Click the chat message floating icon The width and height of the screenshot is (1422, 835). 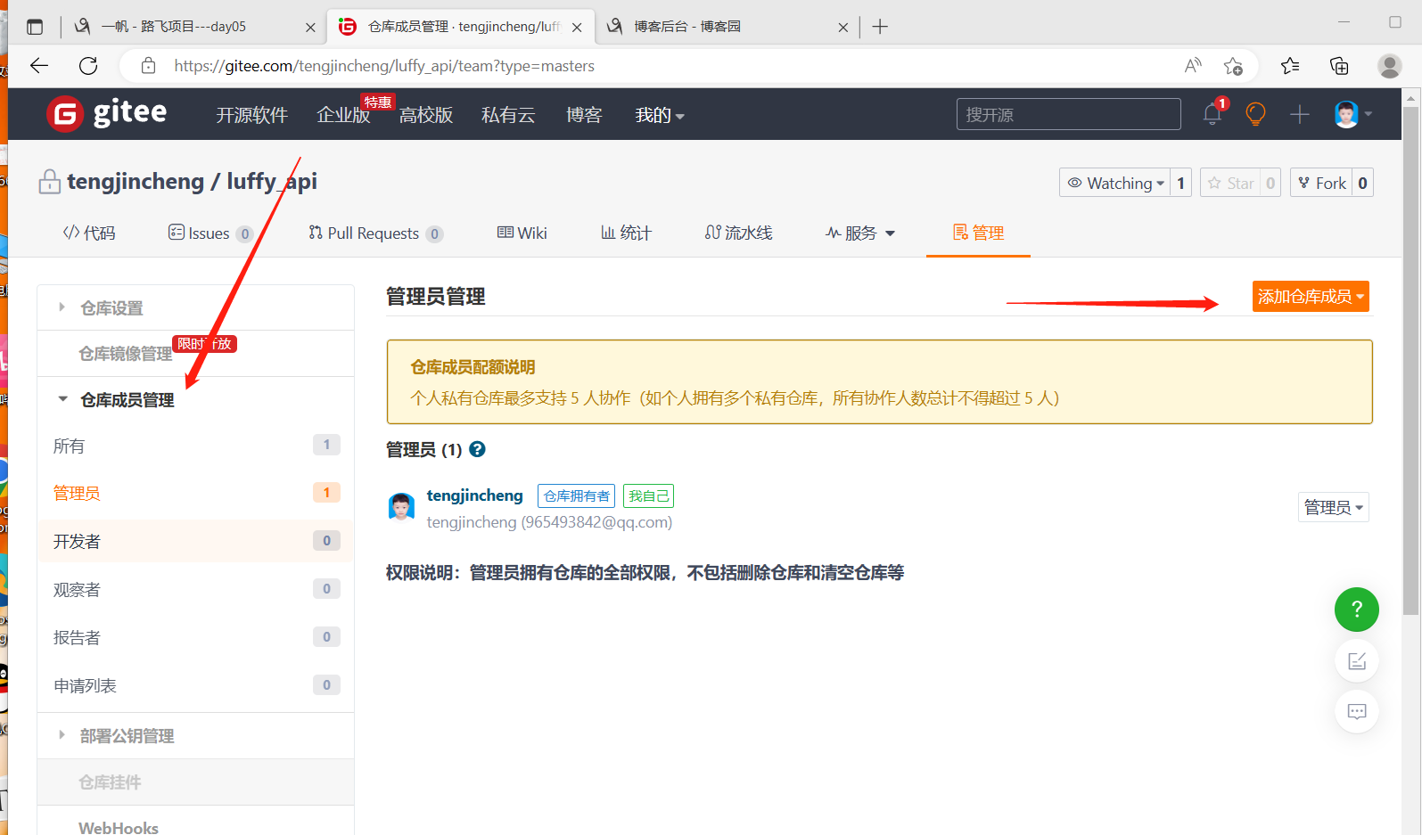[x=1357, y=711]
